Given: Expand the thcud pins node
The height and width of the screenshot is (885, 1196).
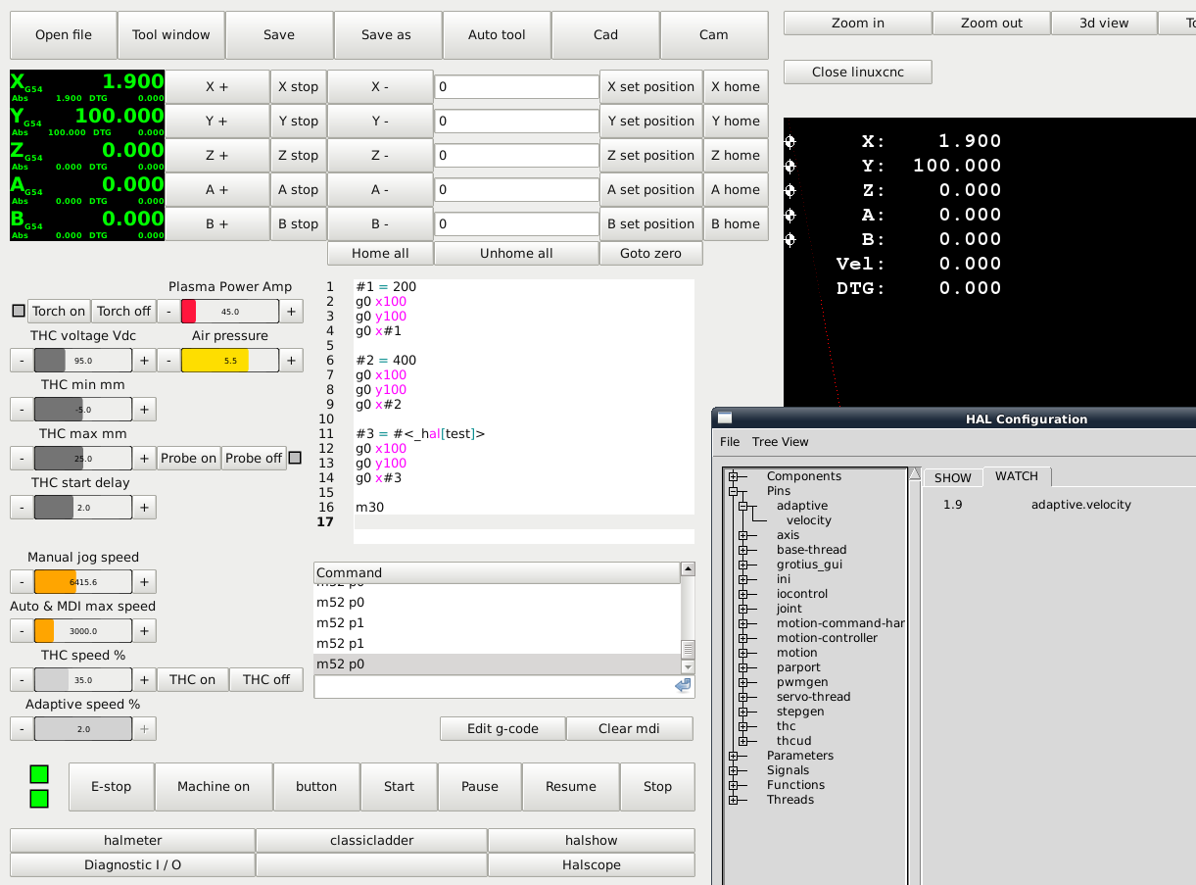Looking at the screenshot, I should 743,741.
